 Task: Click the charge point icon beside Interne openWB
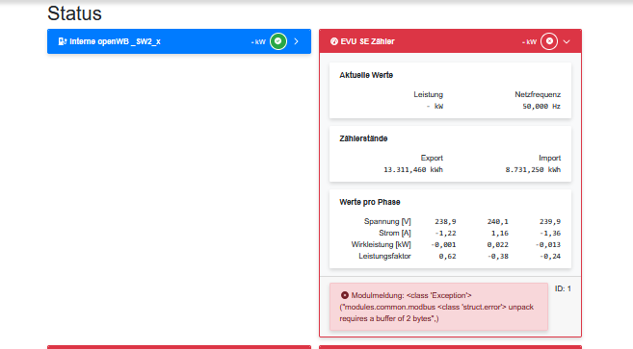pyautogui.click(x=63, y=41)
